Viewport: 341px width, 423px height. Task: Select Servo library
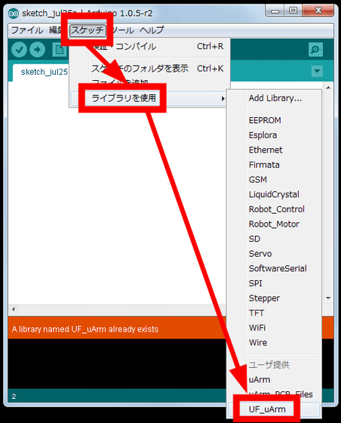260,254
